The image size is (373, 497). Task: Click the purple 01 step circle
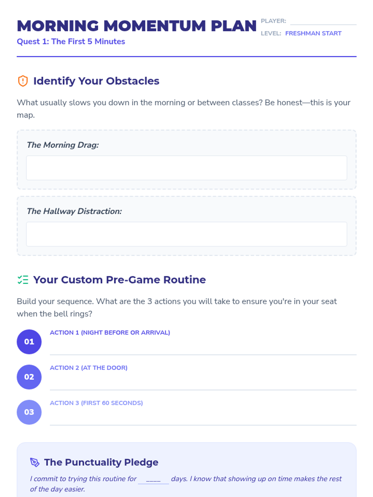(x=29, y=342)
